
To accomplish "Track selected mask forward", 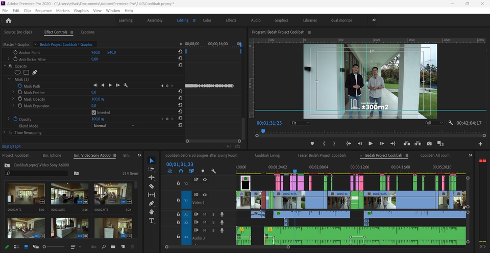I will point(110,86).
